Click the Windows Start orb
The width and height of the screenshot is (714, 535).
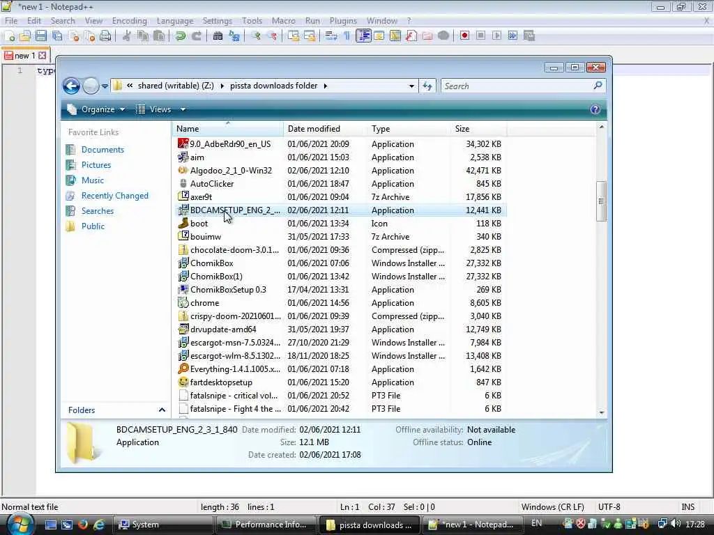point(20,524)
